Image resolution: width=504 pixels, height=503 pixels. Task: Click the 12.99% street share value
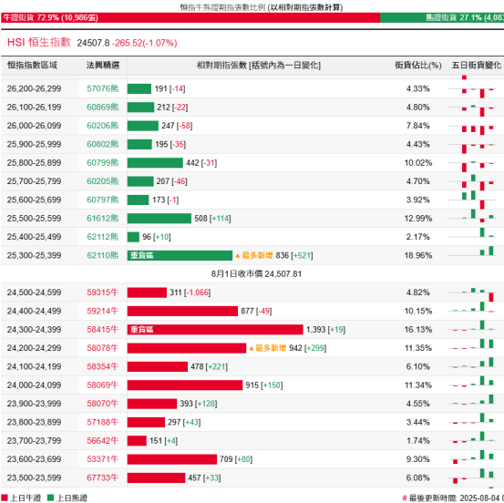pos(417,219)
